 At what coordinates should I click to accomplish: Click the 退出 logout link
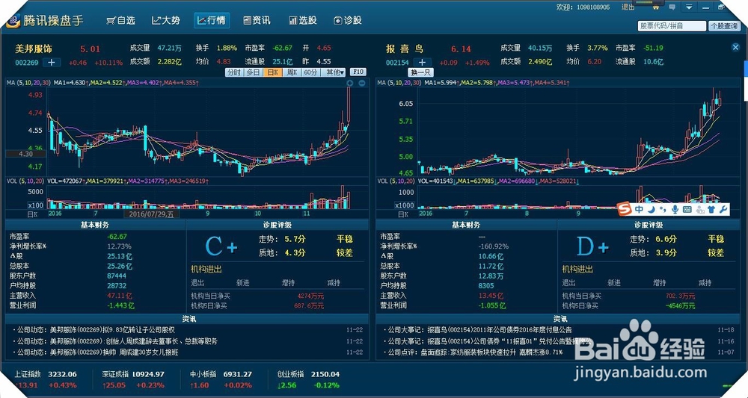pyautogui.click(x=628, y=7)
